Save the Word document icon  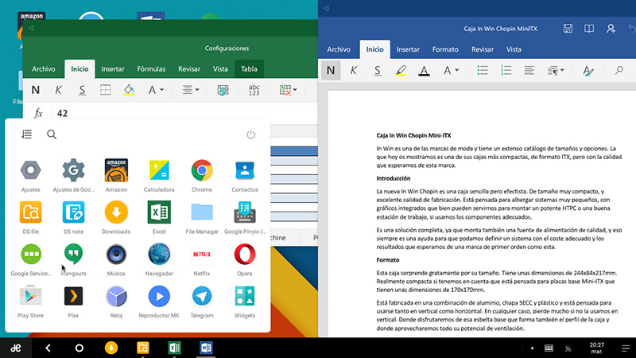coord(568,29)
